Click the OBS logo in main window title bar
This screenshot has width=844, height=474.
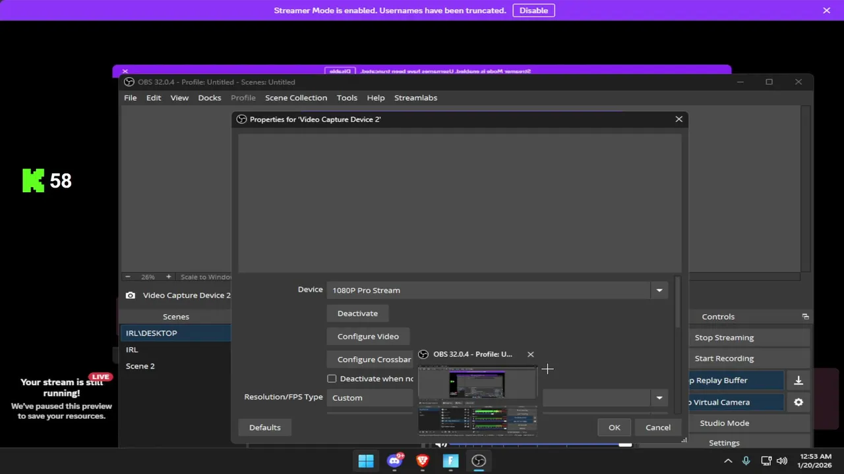pyautogui.click(x=129, y=82)
